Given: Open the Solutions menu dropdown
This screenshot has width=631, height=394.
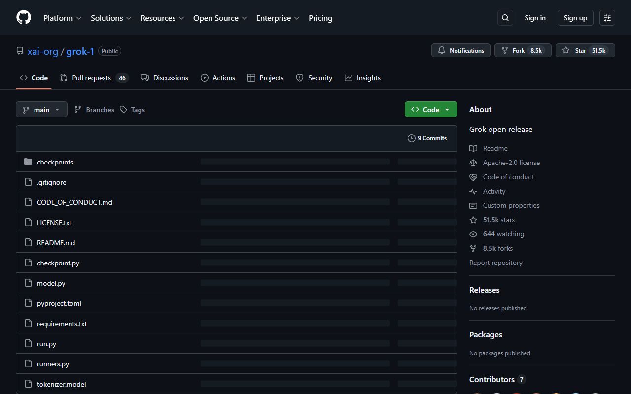Looking at the screenshot, I should 110,18.
